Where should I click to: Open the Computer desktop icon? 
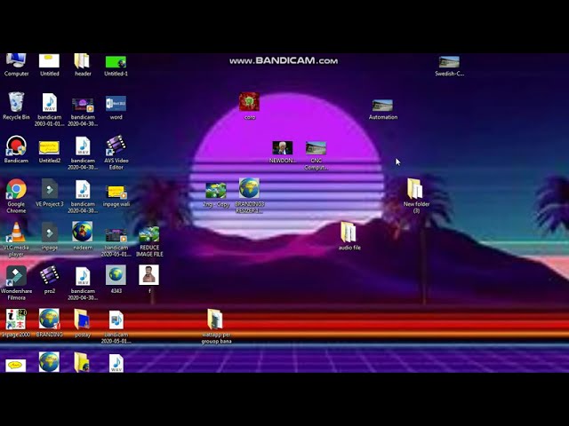pyautogui.click(x=16, y=65)
